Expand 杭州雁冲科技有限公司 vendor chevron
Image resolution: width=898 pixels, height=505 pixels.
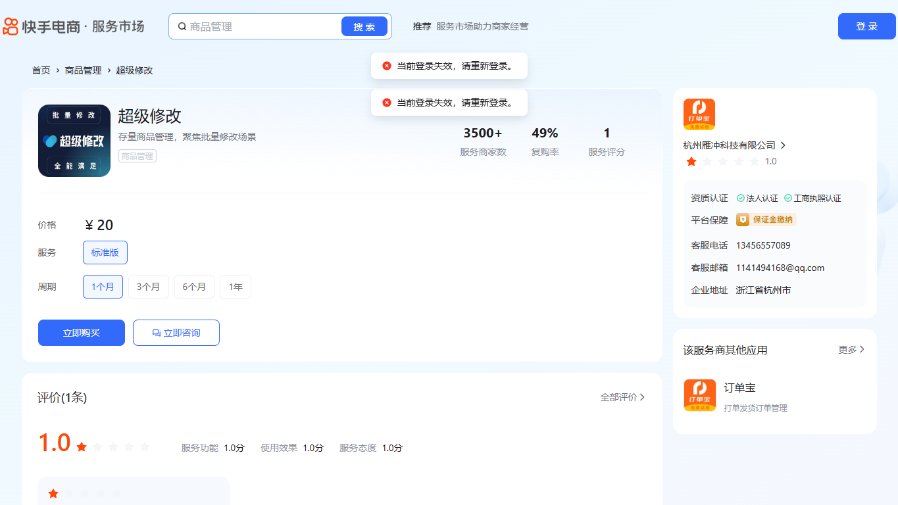pos(783,145)
